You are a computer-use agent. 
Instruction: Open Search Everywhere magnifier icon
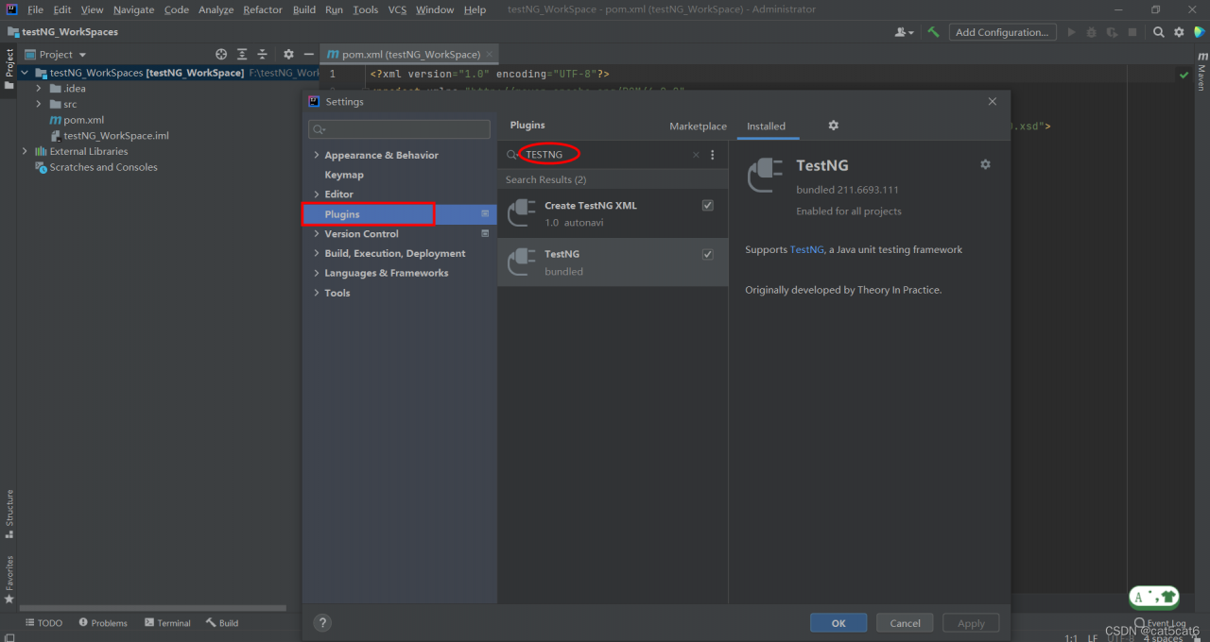1159,32
